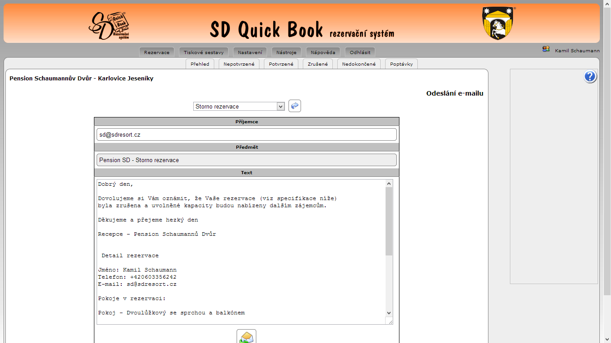611x343 pixels.
Task: Click the text area resize handle
Action: point(390,321)
